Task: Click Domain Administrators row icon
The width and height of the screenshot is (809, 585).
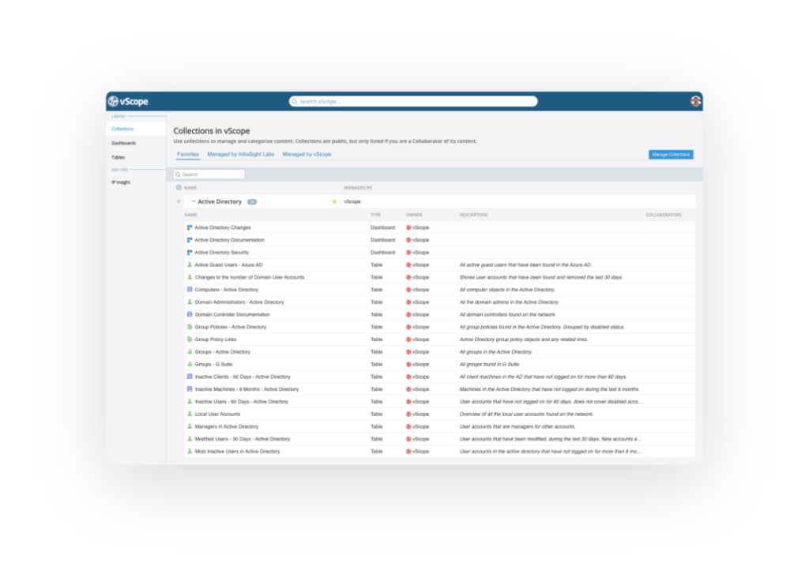Action: click(x=190, y=302)
